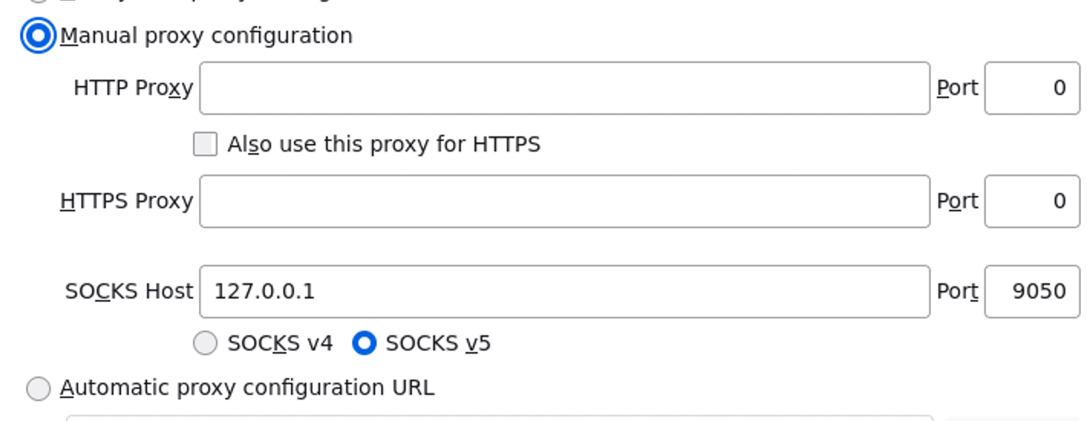Click the HTTP Proxy text label
The width and height of the screenshot is (1087, 421).
(133, 88)
